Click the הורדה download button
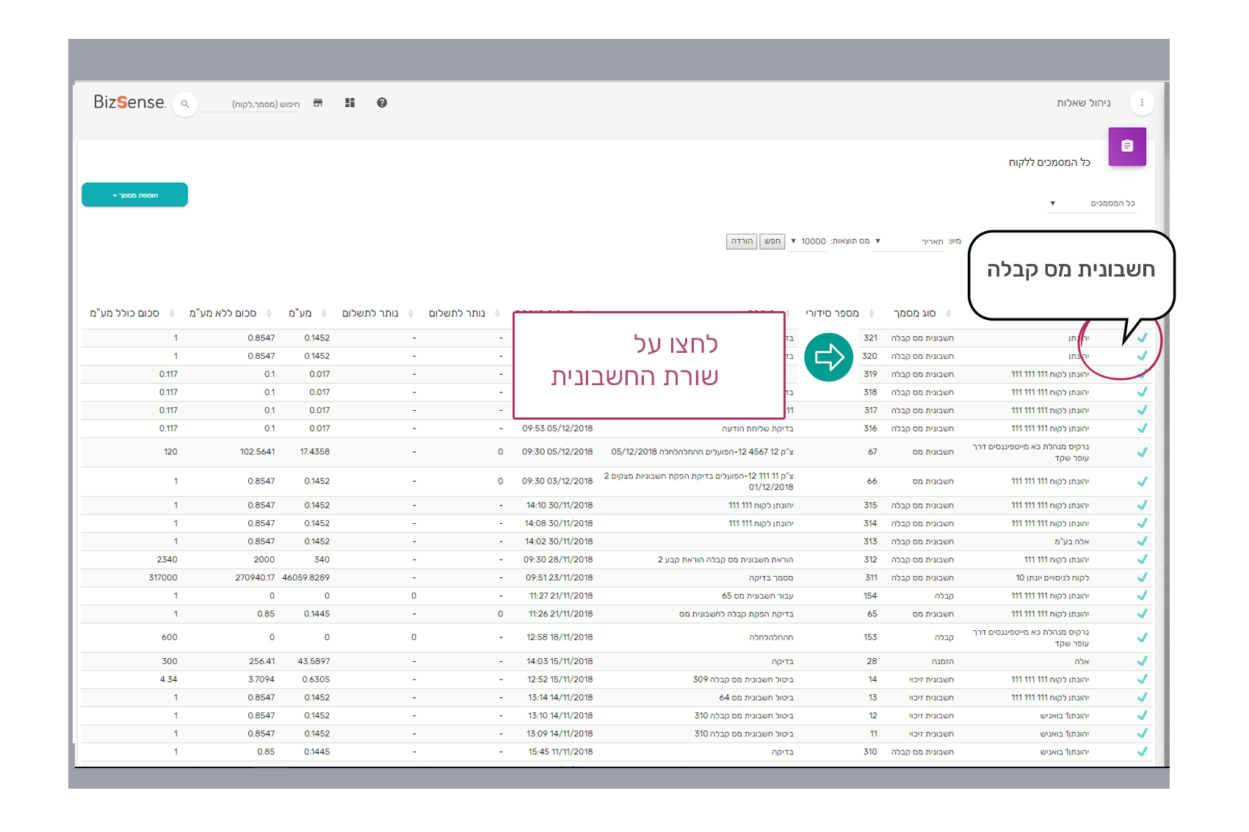The image size is (1249, 832). point(742,241)
